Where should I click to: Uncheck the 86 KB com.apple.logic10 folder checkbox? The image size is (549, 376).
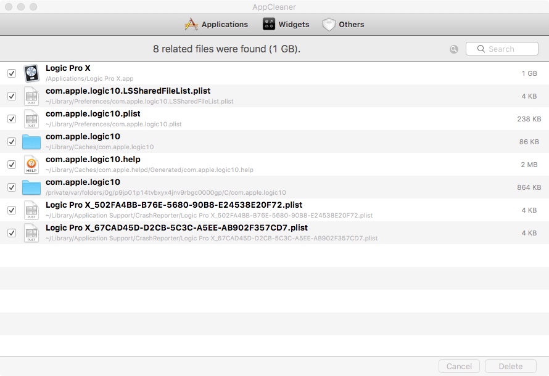[x=12, y=142]
